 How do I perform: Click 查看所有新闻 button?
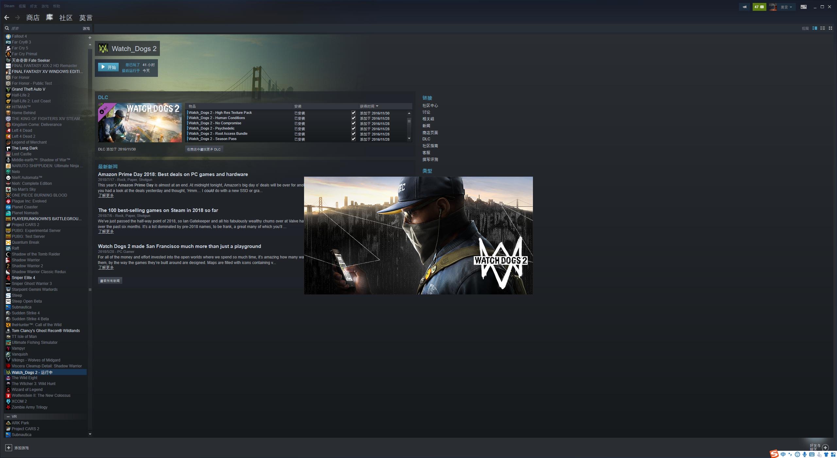tap(110, 281)
